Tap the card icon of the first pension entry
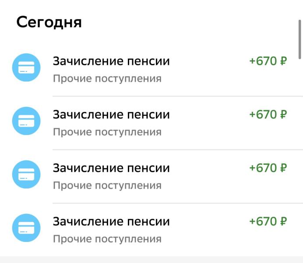303x263 pixels. tap(26, 68)
